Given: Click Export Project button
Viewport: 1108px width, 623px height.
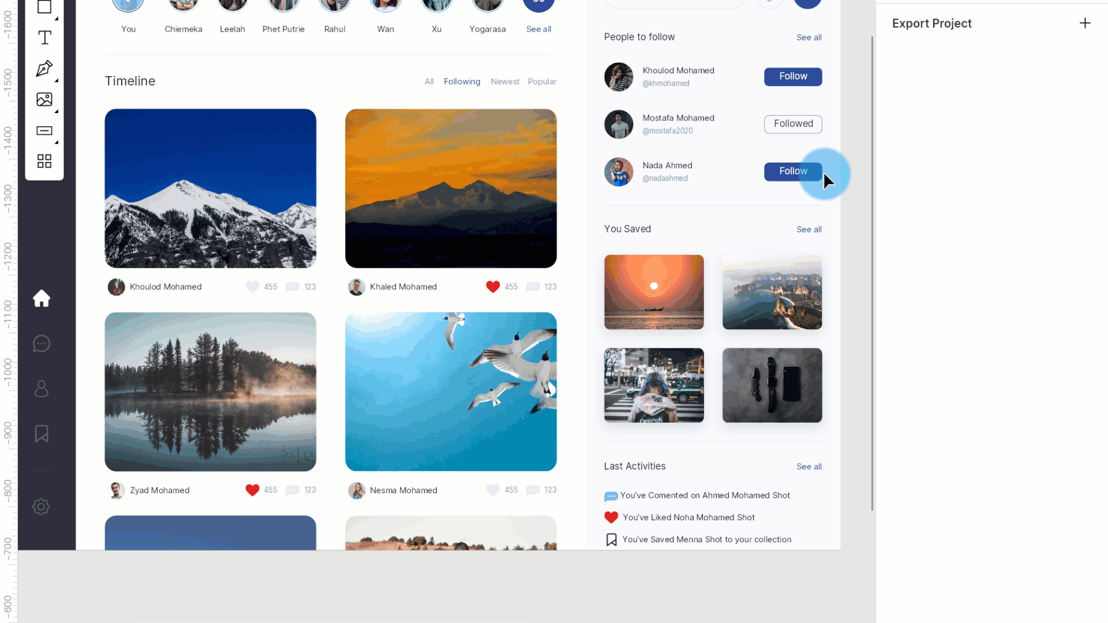Looking at the screenshot, I should tap(931, 23).
